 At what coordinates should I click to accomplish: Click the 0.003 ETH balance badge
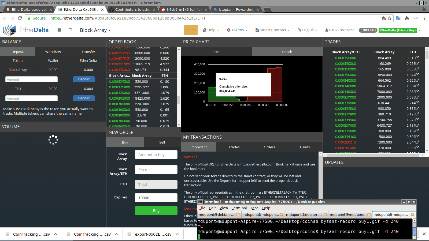368,30
